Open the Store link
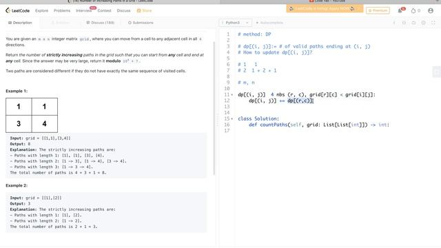Screen dimensions: 441x248 144,11
